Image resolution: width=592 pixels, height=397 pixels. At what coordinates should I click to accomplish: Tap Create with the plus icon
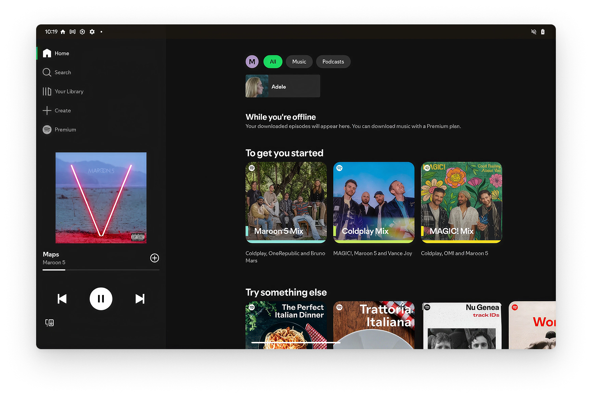(x=57, y=110)
